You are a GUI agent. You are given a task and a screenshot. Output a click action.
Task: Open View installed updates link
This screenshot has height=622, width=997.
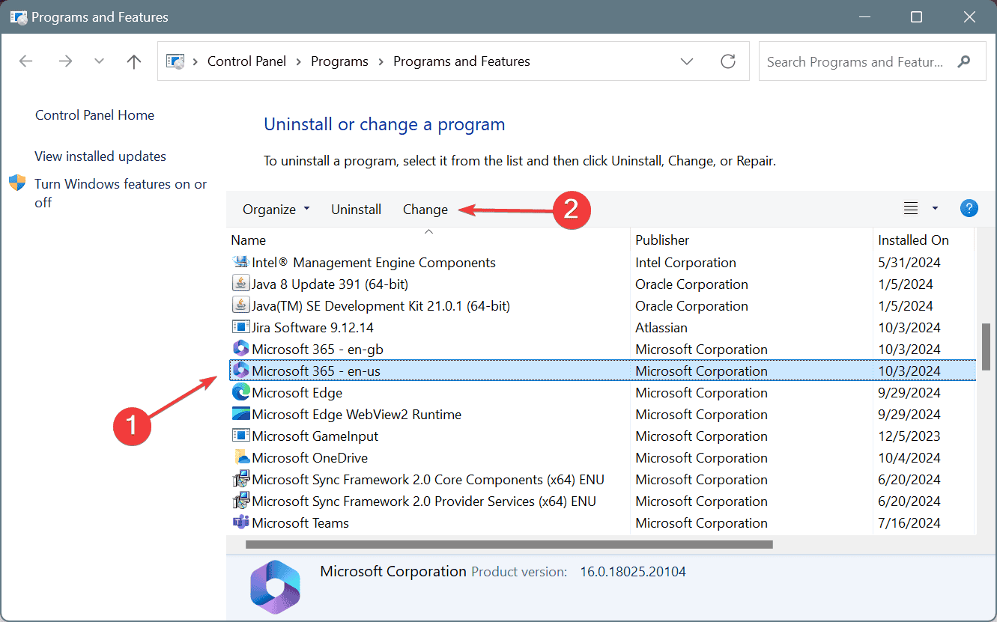click(100, 156)
